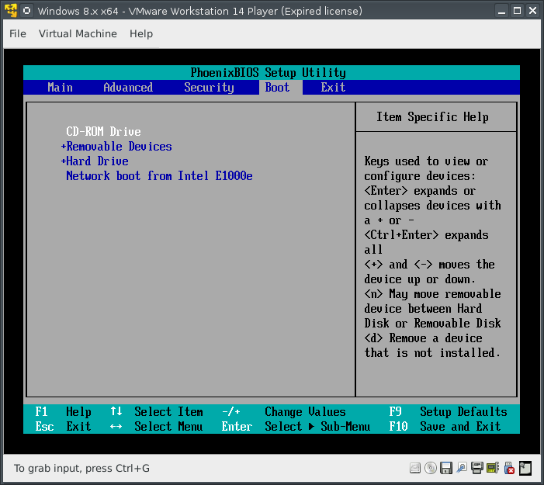Close the VMware Player window
Screen dimensions: 544x485
532,11
